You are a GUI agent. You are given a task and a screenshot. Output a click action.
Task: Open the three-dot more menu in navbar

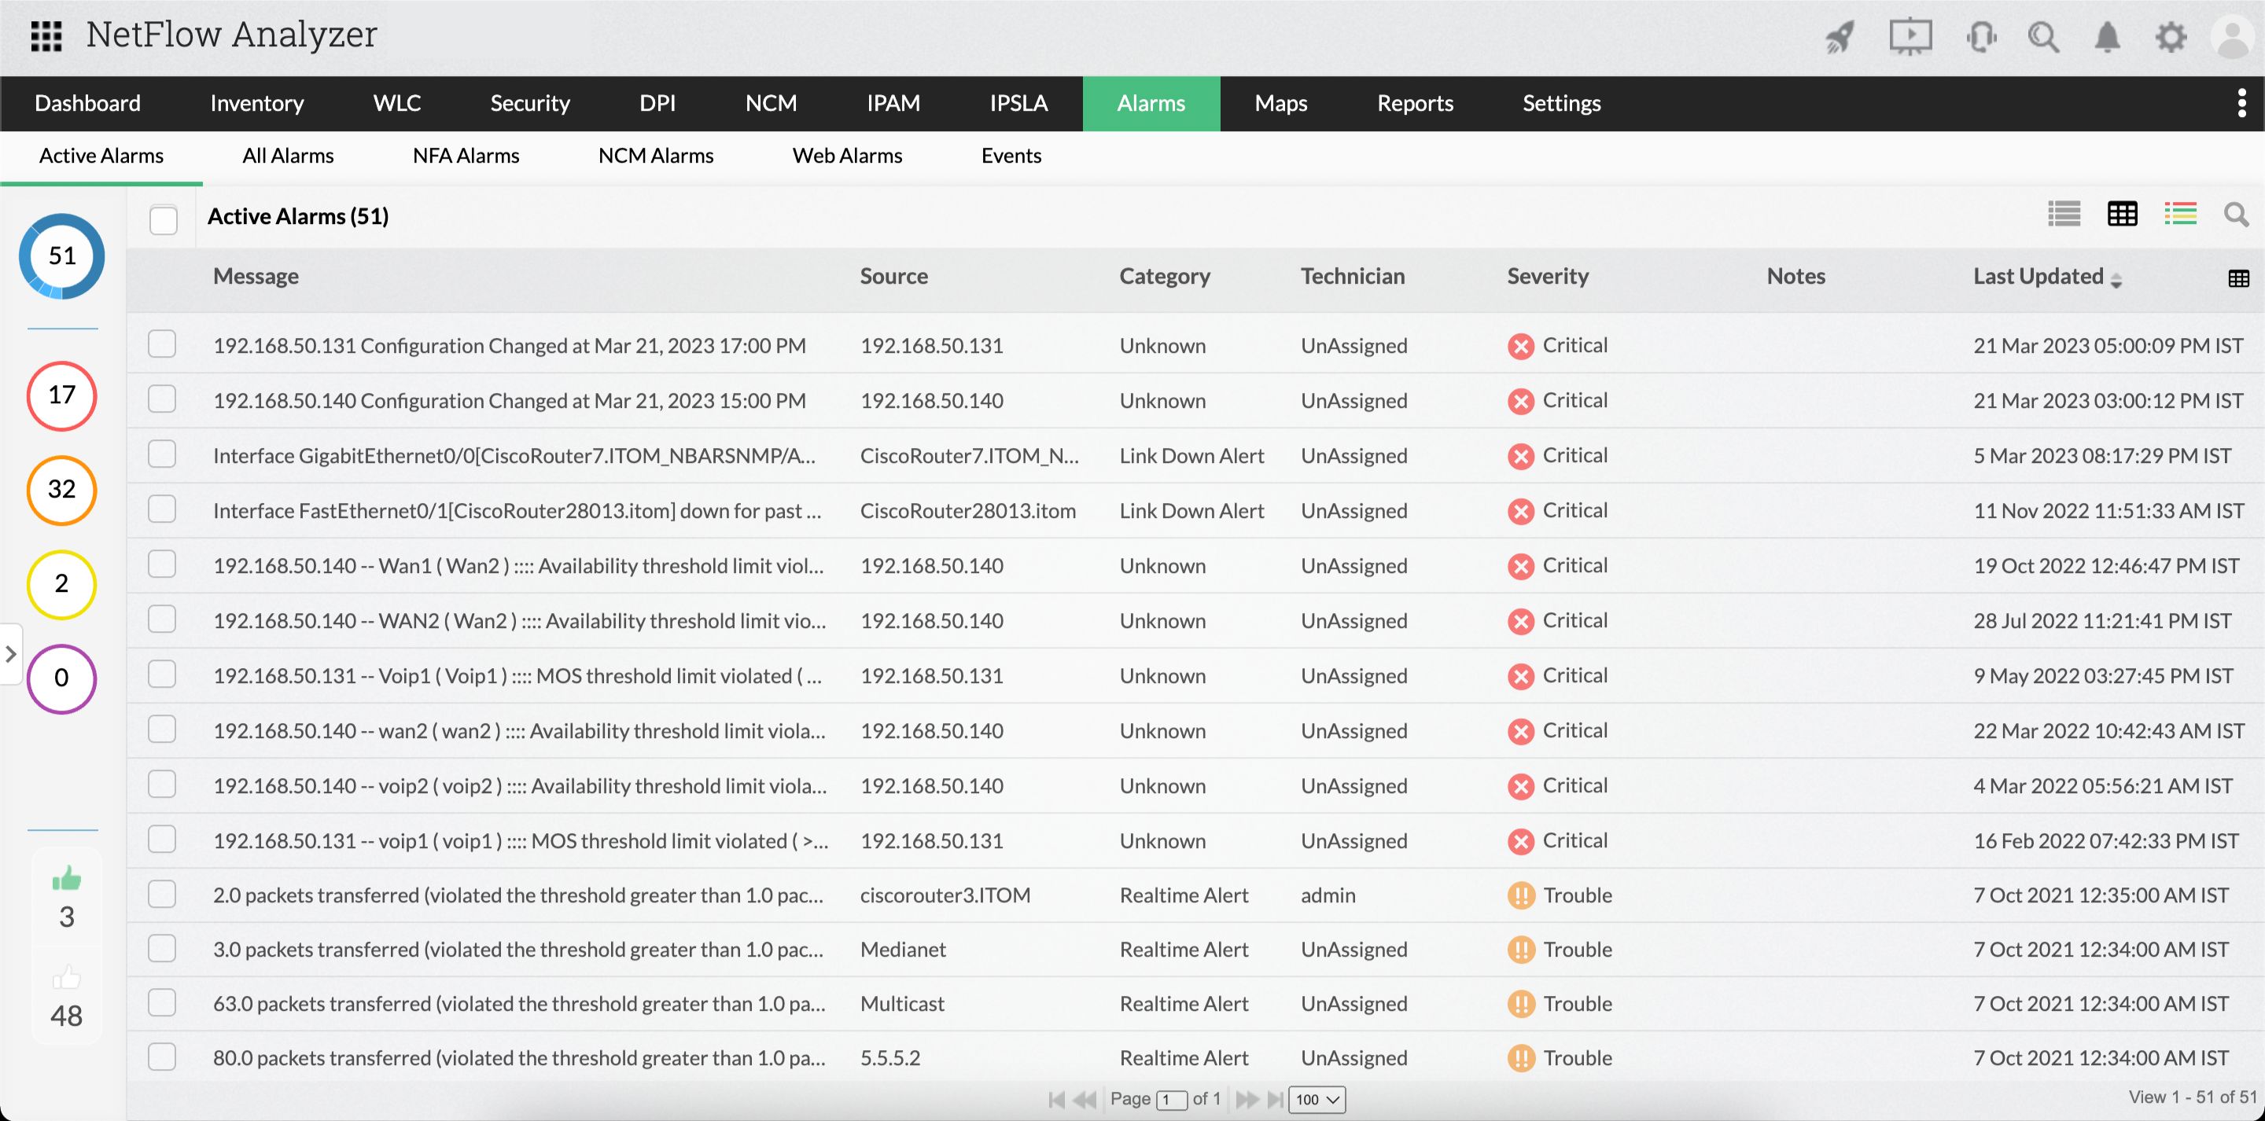pyautogui.click(x=2241, y=103)
